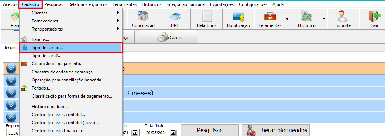Open Cadastro de cartas de cobrança...
Image resolution: width=385 pixels, height=136 pixels.
coord(71,72)
